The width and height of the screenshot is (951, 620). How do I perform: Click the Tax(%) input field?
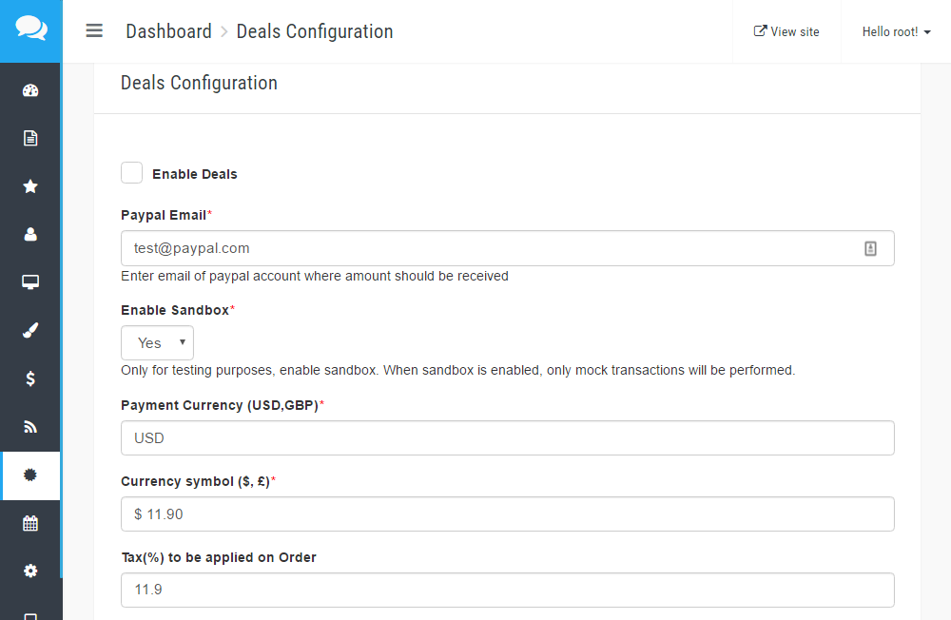[x=507, y=590]
